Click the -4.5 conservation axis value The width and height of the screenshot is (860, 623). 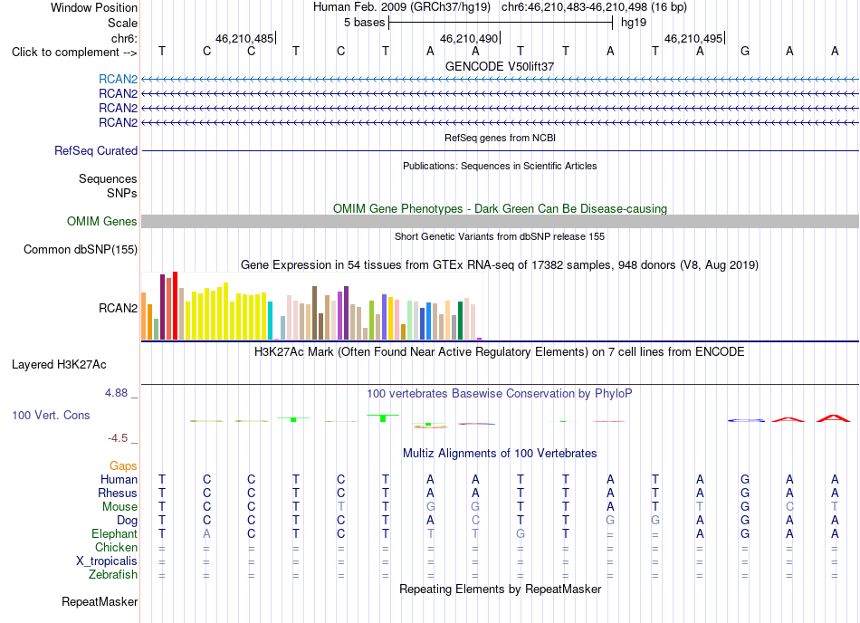point(118,438)
